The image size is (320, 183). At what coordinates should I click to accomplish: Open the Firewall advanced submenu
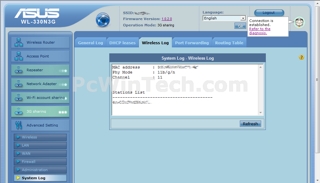tap(40, 162)
